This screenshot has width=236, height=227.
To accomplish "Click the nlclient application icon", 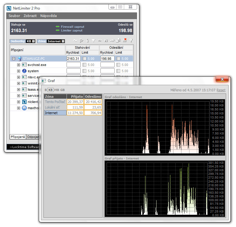I will [x=24, y=102].
